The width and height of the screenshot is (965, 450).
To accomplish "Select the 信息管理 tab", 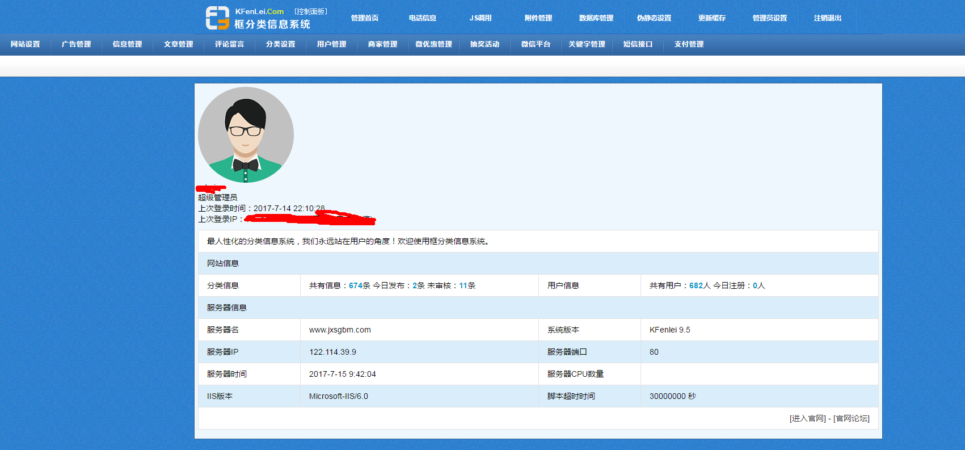I will click(128, 44).
